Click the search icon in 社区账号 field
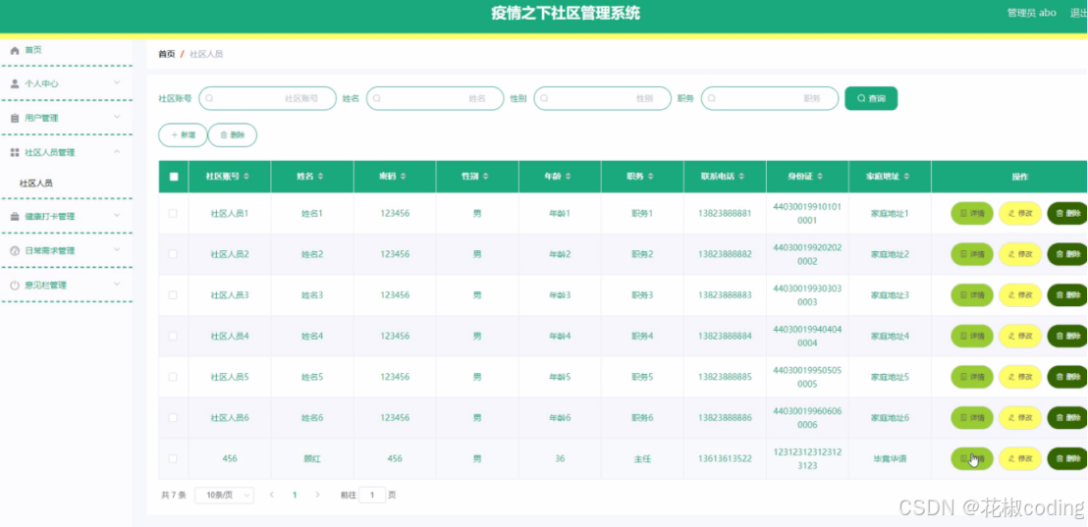This screenshot has height=527, width=1088. [x=209, y=98]
